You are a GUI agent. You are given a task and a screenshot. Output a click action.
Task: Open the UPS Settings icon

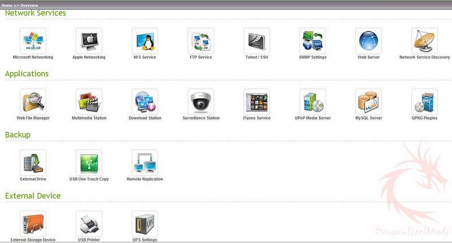pyautogui.click(x=145, y=224)
